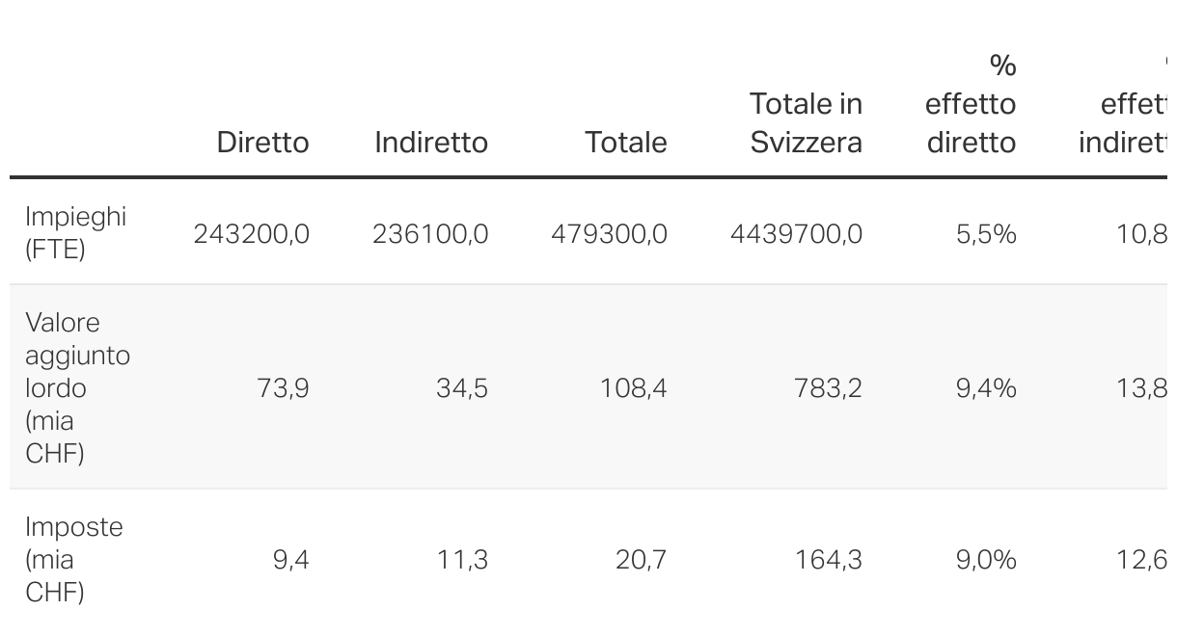Click the Totale column header

pyautogui.click(x=626, y=143)
